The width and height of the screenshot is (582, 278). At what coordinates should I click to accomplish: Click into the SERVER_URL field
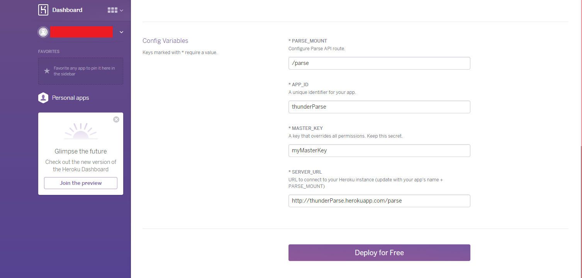pos(379,201)
